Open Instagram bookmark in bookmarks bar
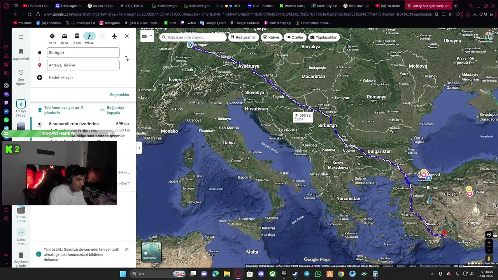The height and width of the screenshot is (280, 498). pyautogui.click(x=109, y=23)
